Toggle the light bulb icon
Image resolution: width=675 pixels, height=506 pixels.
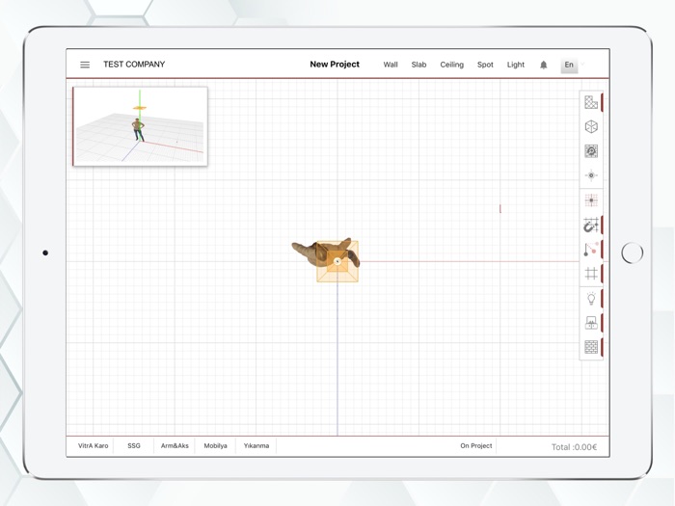pos(591,298)
